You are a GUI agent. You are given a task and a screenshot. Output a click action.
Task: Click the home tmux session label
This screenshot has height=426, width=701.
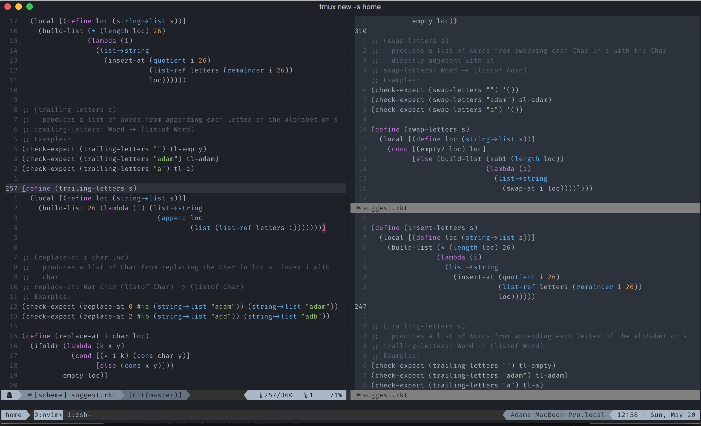tap(13, 415)
